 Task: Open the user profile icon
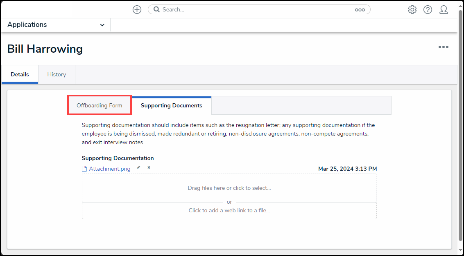(x=444, y=9)
